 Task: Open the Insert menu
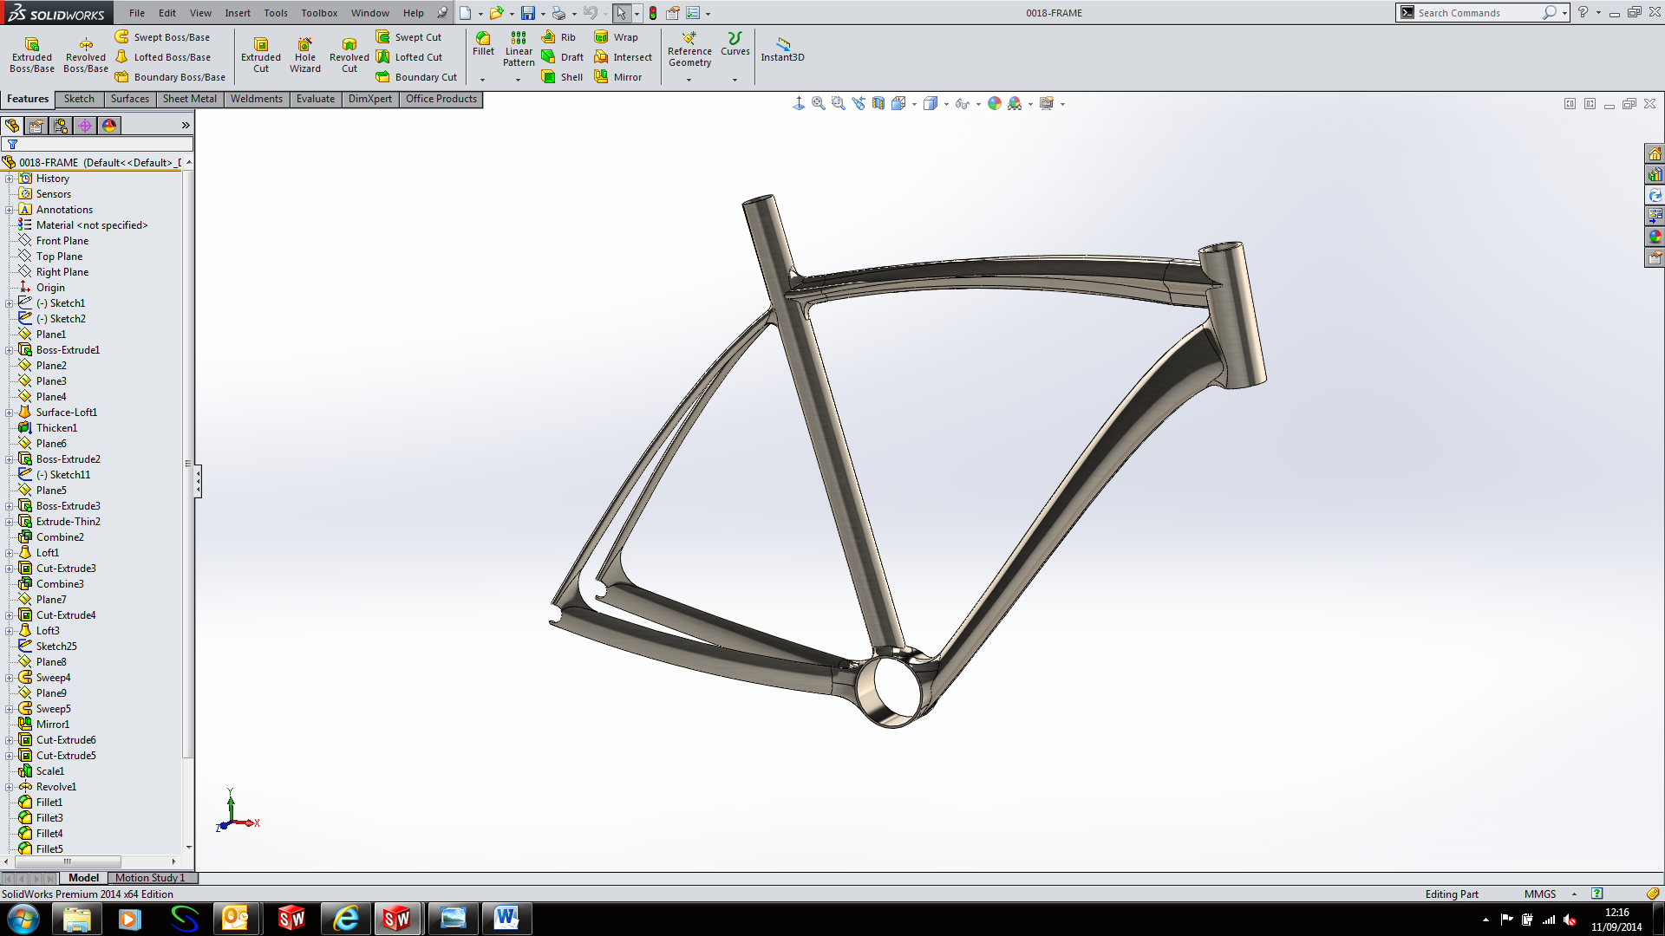[237, 13]
